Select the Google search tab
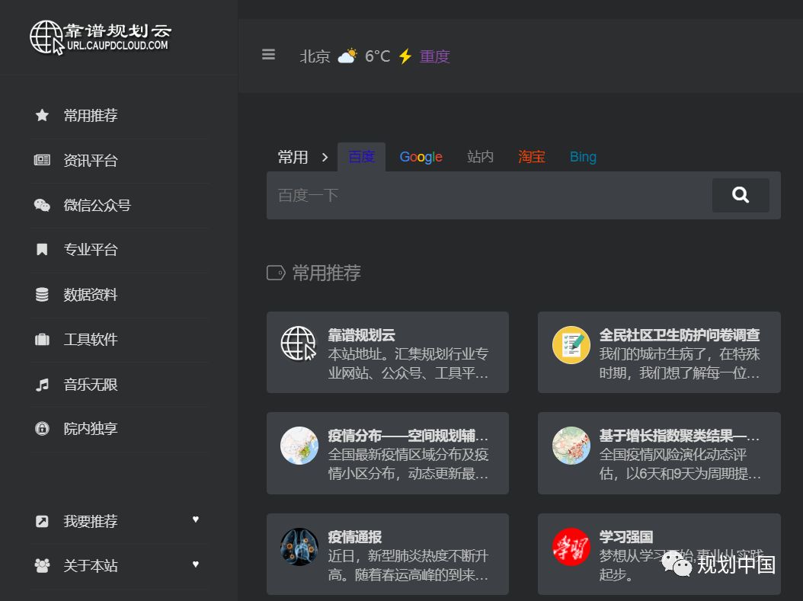 [x=421, y=157]
